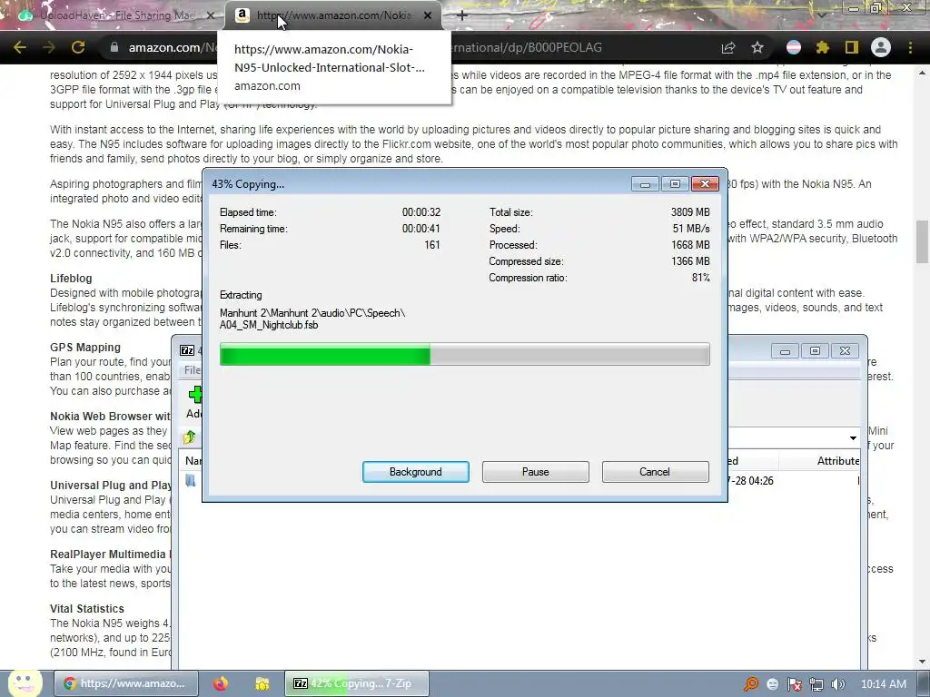Click the round grey tray icon

click(772, 684)
